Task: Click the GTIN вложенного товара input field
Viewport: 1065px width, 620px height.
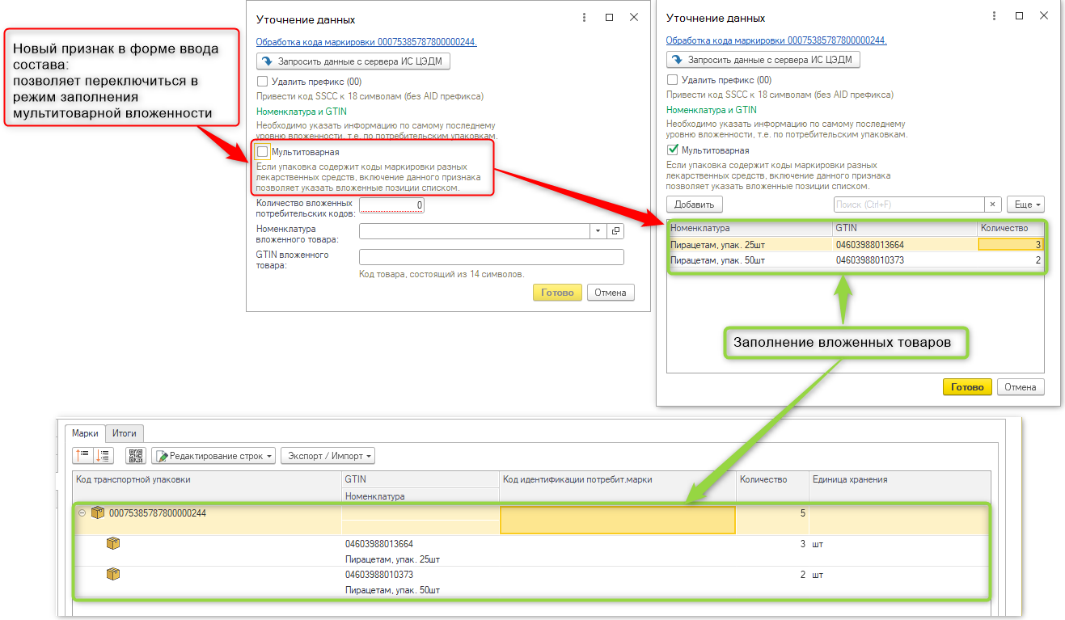Action: click(x=491, y=257)
